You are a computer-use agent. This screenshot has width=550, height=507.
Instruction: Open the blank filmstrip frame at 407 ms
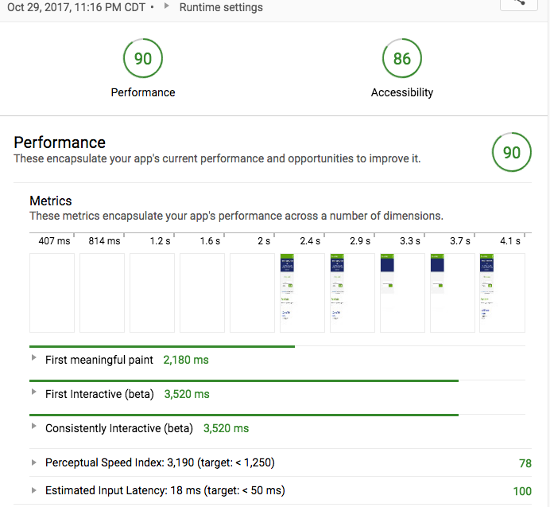[52, 292]
